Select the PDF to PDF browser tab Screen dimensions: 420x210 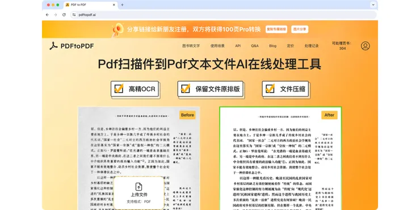click(x=91, y=5)
